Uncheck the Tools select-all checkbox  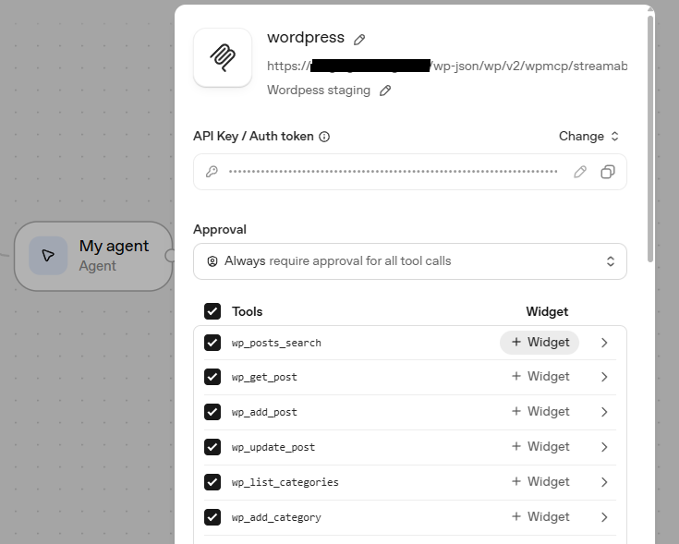[212, 311]
